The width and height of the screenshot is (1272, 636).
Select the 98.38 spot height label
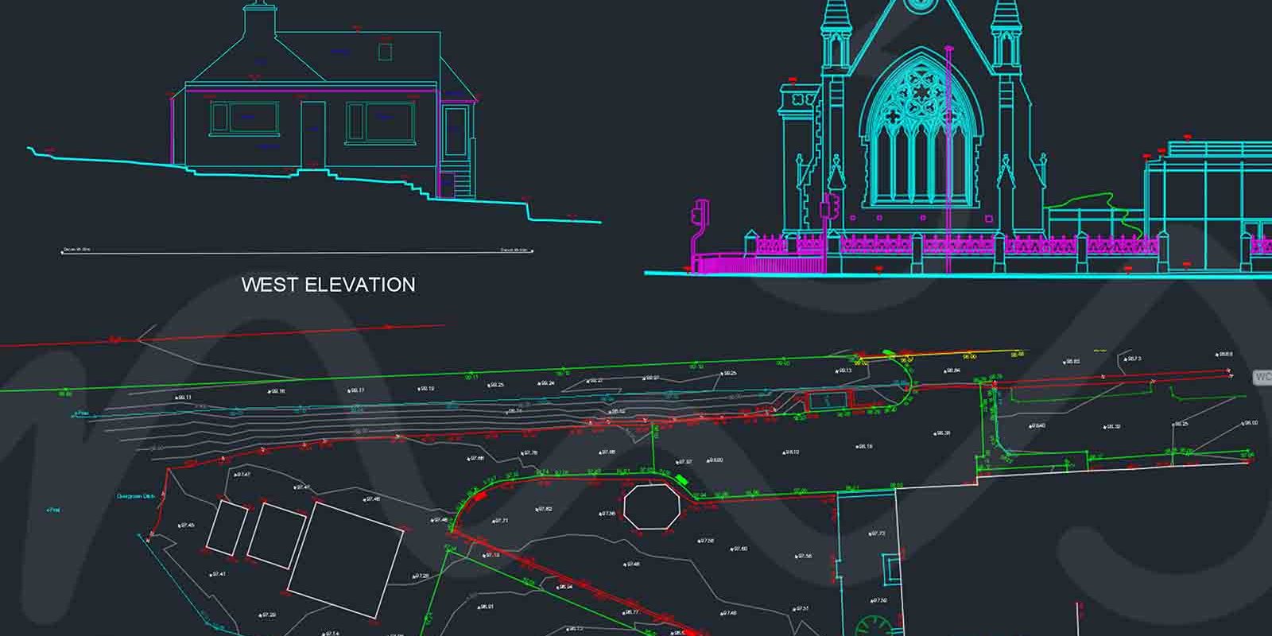942,433
